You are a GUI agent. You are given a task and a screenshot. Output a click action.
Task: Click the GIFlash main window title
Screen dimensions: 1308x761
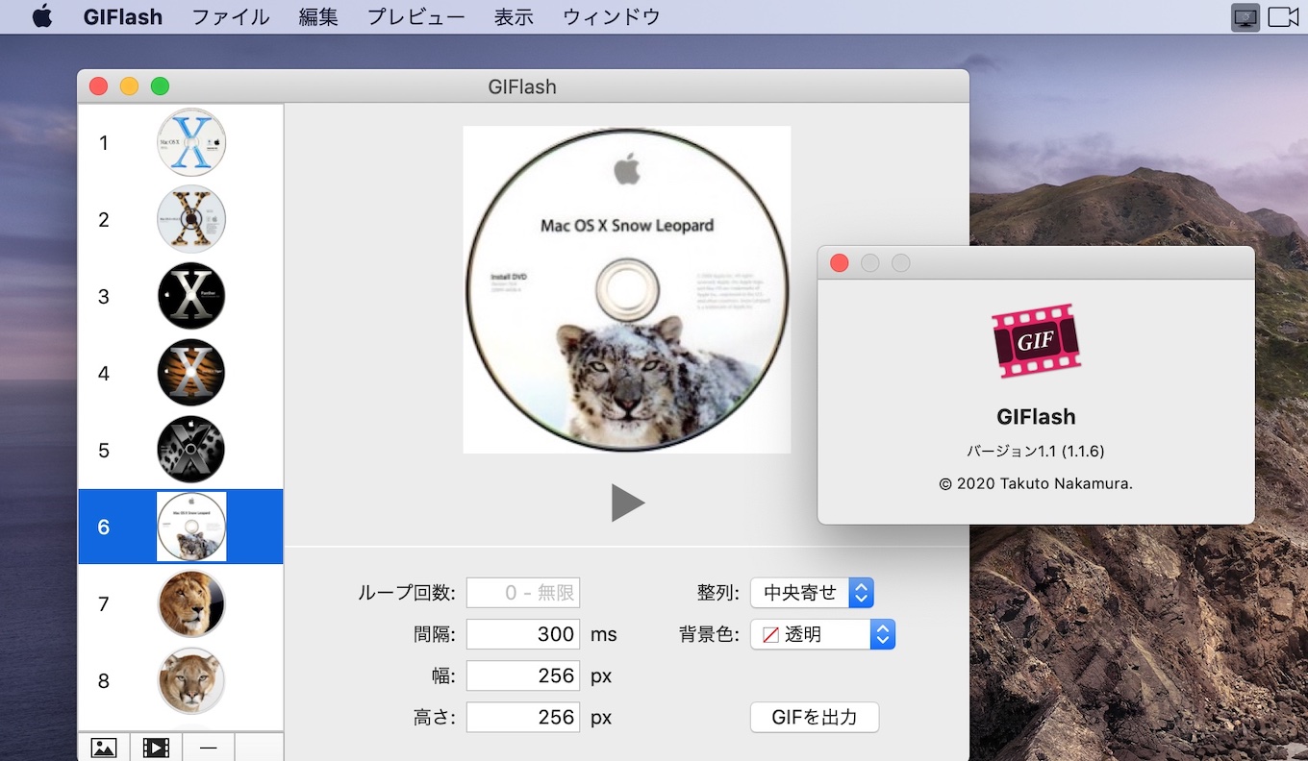tap(522, 86)
